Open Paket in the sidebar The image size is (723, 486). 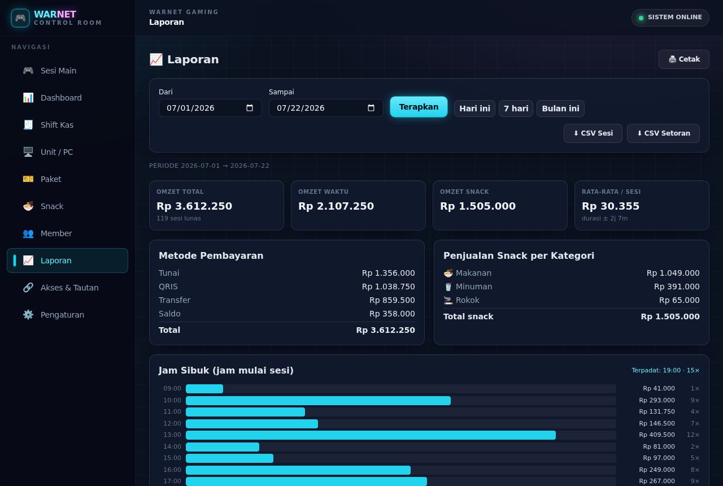(68, 179)
